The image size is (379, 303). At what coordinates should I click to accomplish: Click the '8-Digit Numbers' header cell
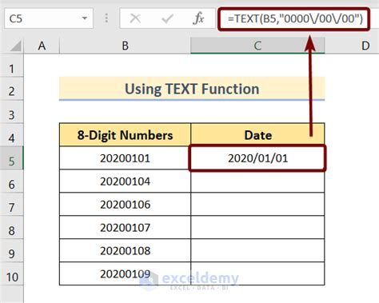pyautogui.click(x=125, y=135)
